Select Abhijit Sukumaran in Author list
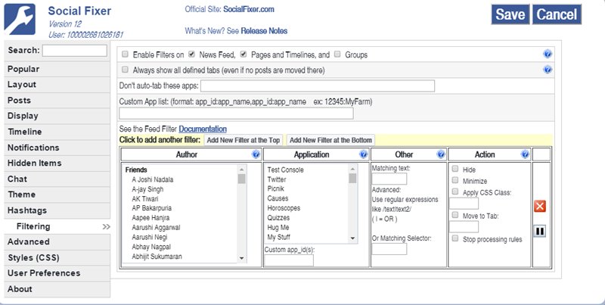Screen dimensions: 605x305 (x=157, y=257)
